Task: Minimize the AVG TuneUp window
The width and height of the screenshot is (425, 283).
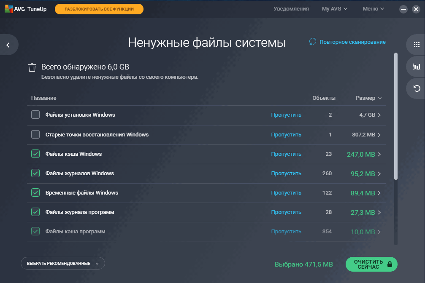Action: (403, 9)
